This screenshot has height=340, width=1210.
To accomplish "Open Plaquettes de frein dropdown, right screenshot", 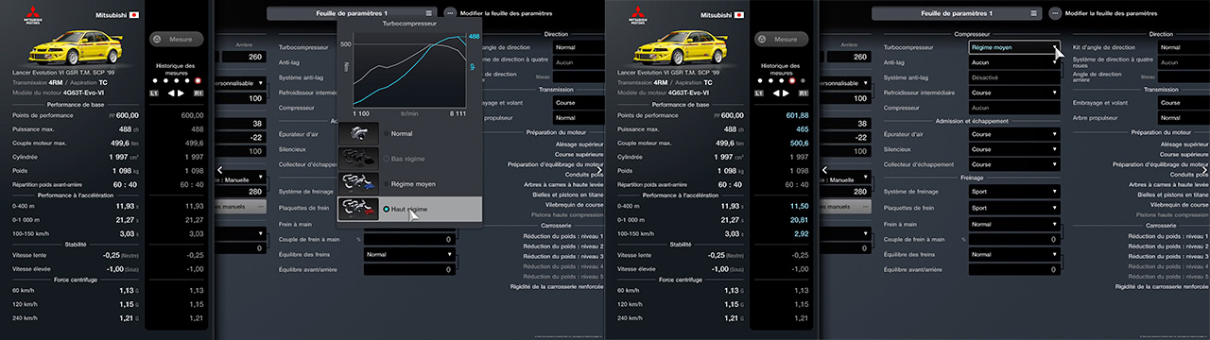I will coord(1014,208).
